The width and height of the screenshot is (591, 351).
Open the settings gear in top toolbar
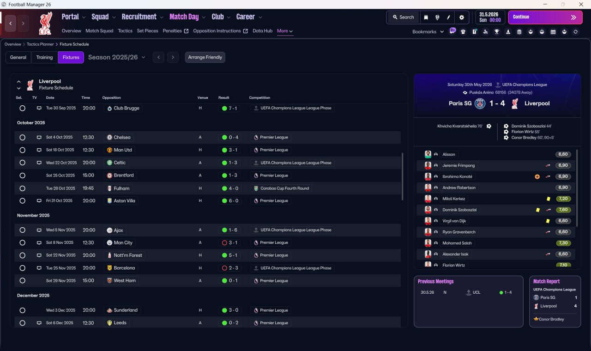pyautogui.click(x=461, y=17)
